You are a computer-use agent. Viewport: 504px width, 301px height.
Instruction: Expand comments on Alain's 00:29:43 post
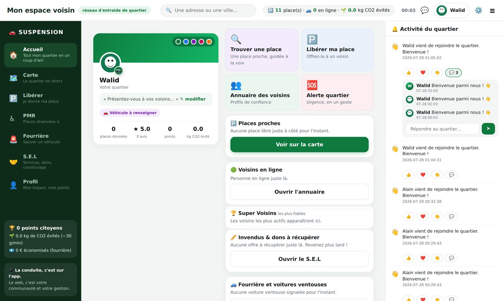pyautogui.click(x=451, y=258)
